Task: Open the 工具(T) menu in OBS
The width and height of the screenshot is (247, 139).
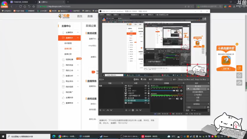Action: point(143,15)
